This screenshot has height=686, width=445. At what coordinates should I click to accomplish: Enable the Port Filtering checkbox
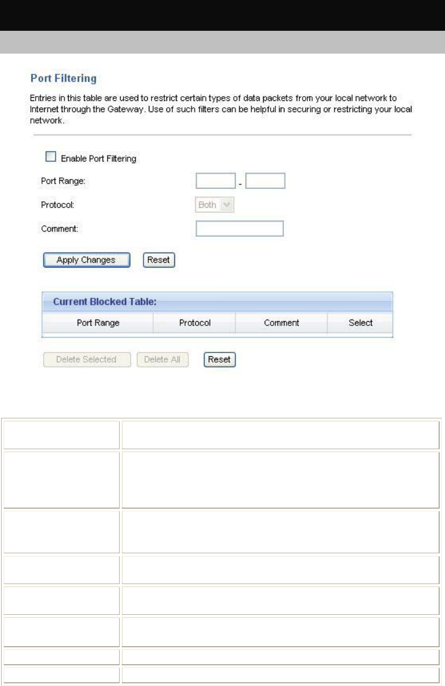pos(51,157)
